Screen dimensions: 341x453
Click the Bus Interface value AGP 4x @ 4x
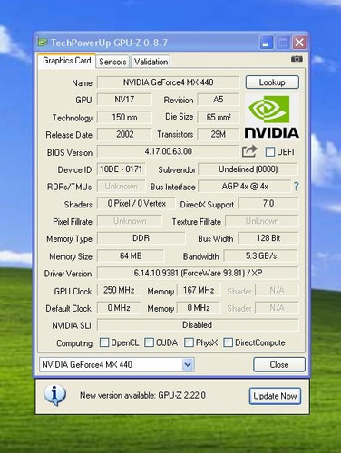[245, 187]
